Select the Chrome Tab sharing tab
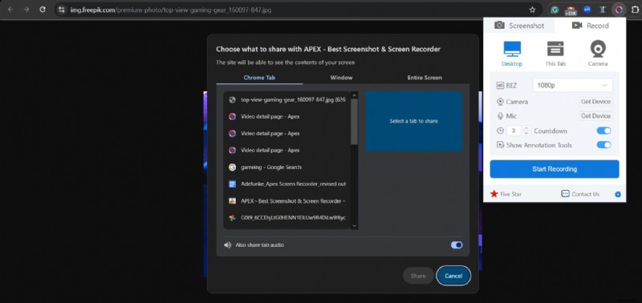This screenshot has height=303, width=642. pos(259,77)
